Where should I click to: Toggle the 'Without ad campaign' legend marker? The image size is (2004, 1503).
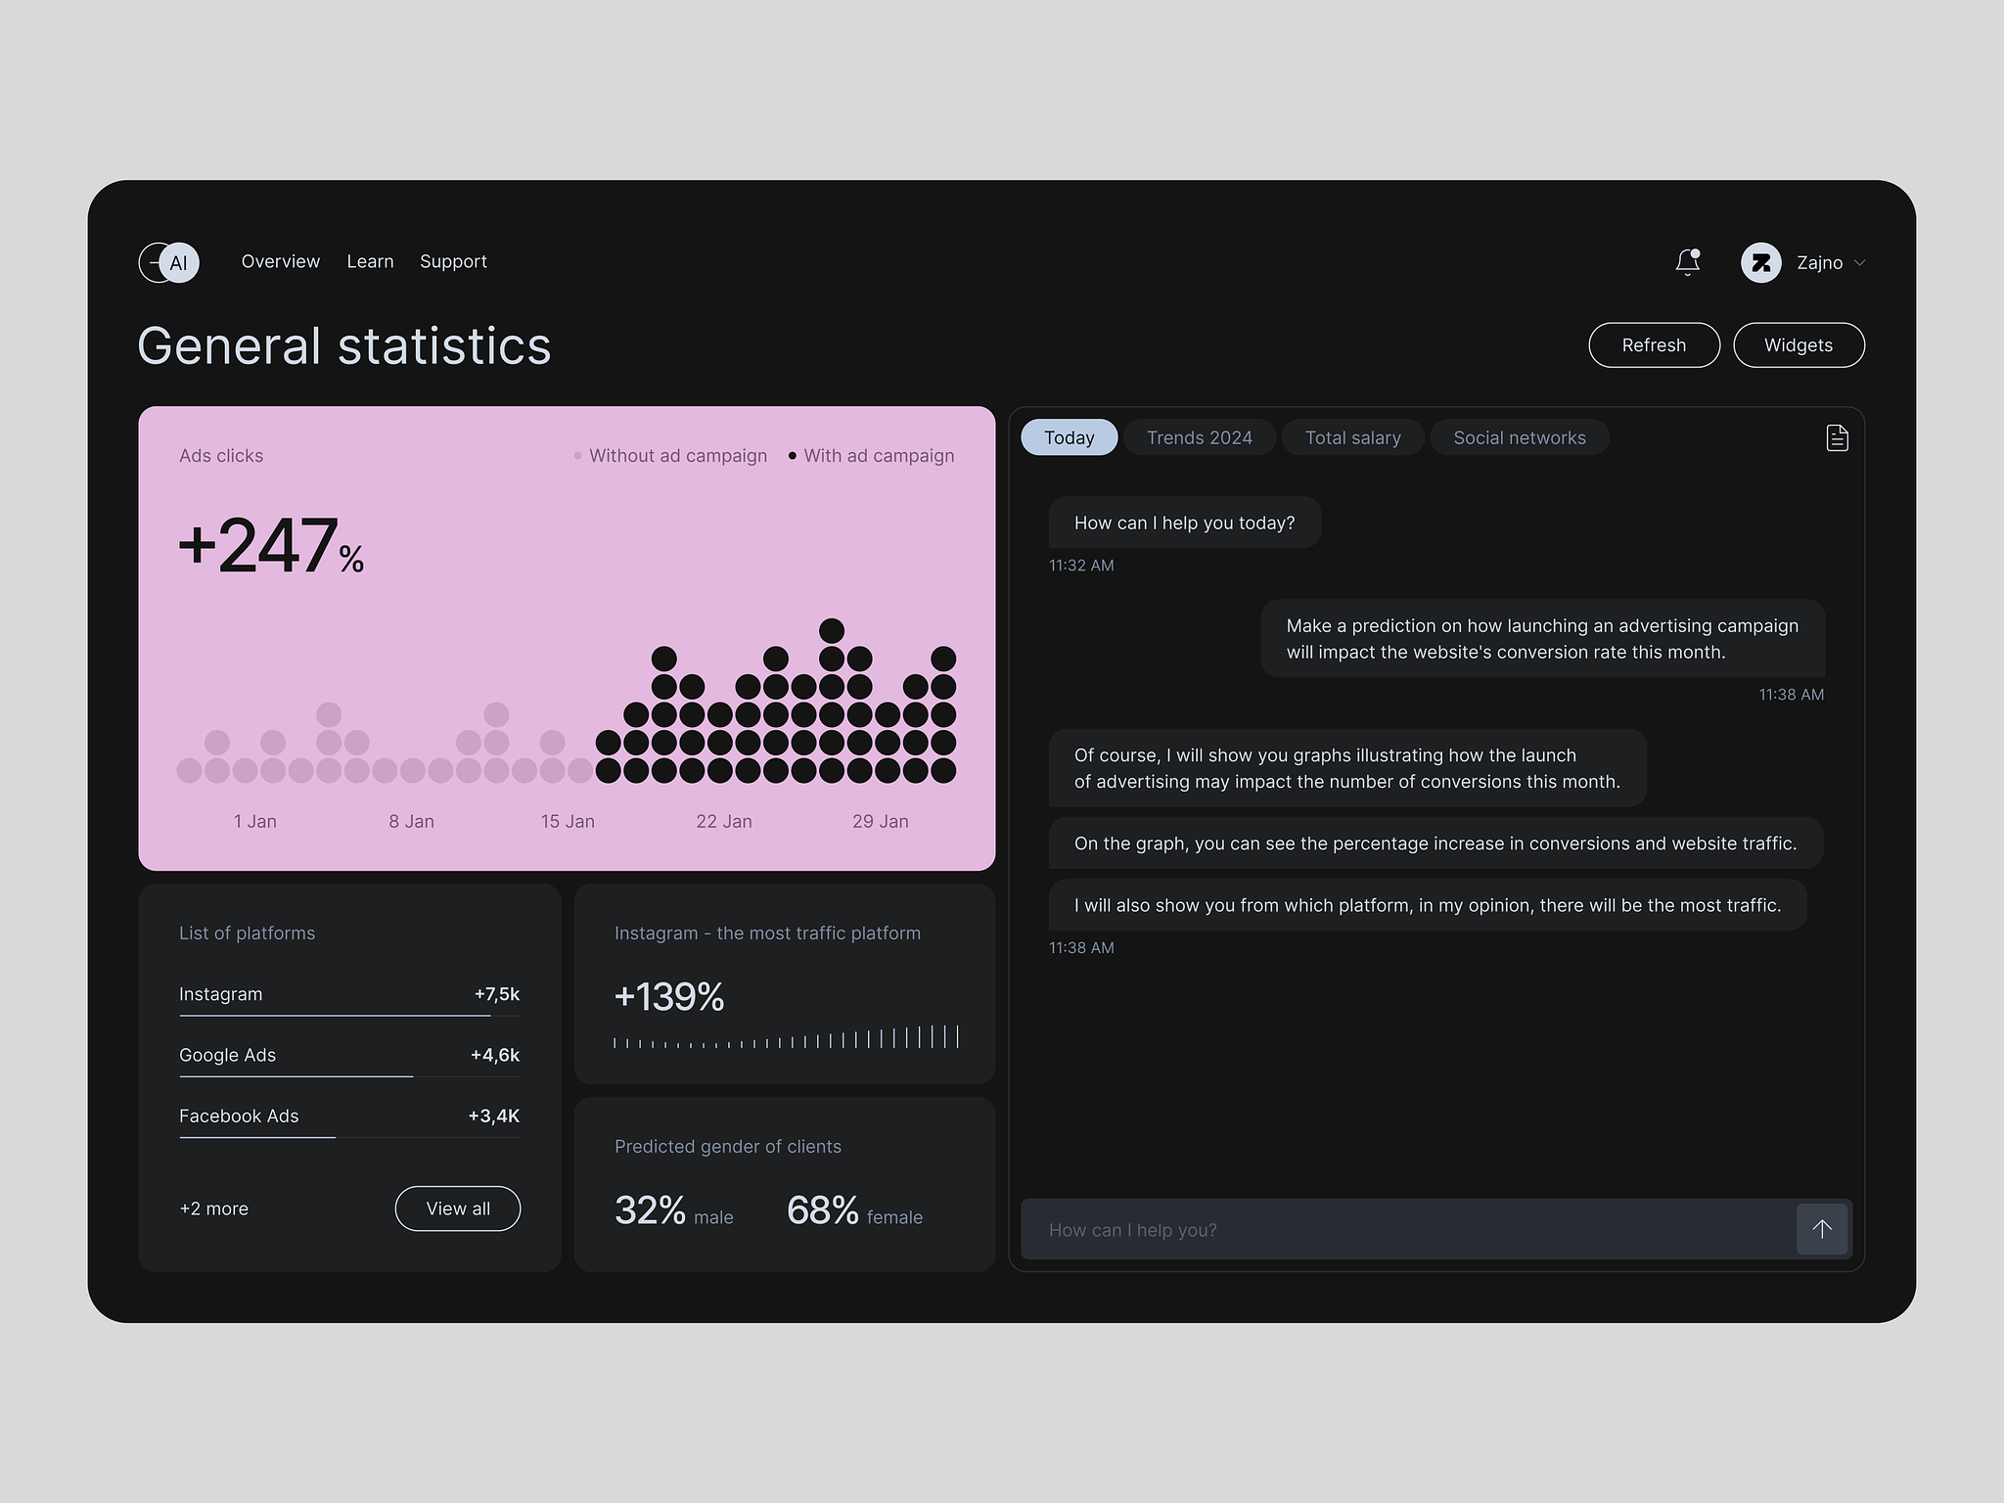pyautogui.click(x=577, y=456)
